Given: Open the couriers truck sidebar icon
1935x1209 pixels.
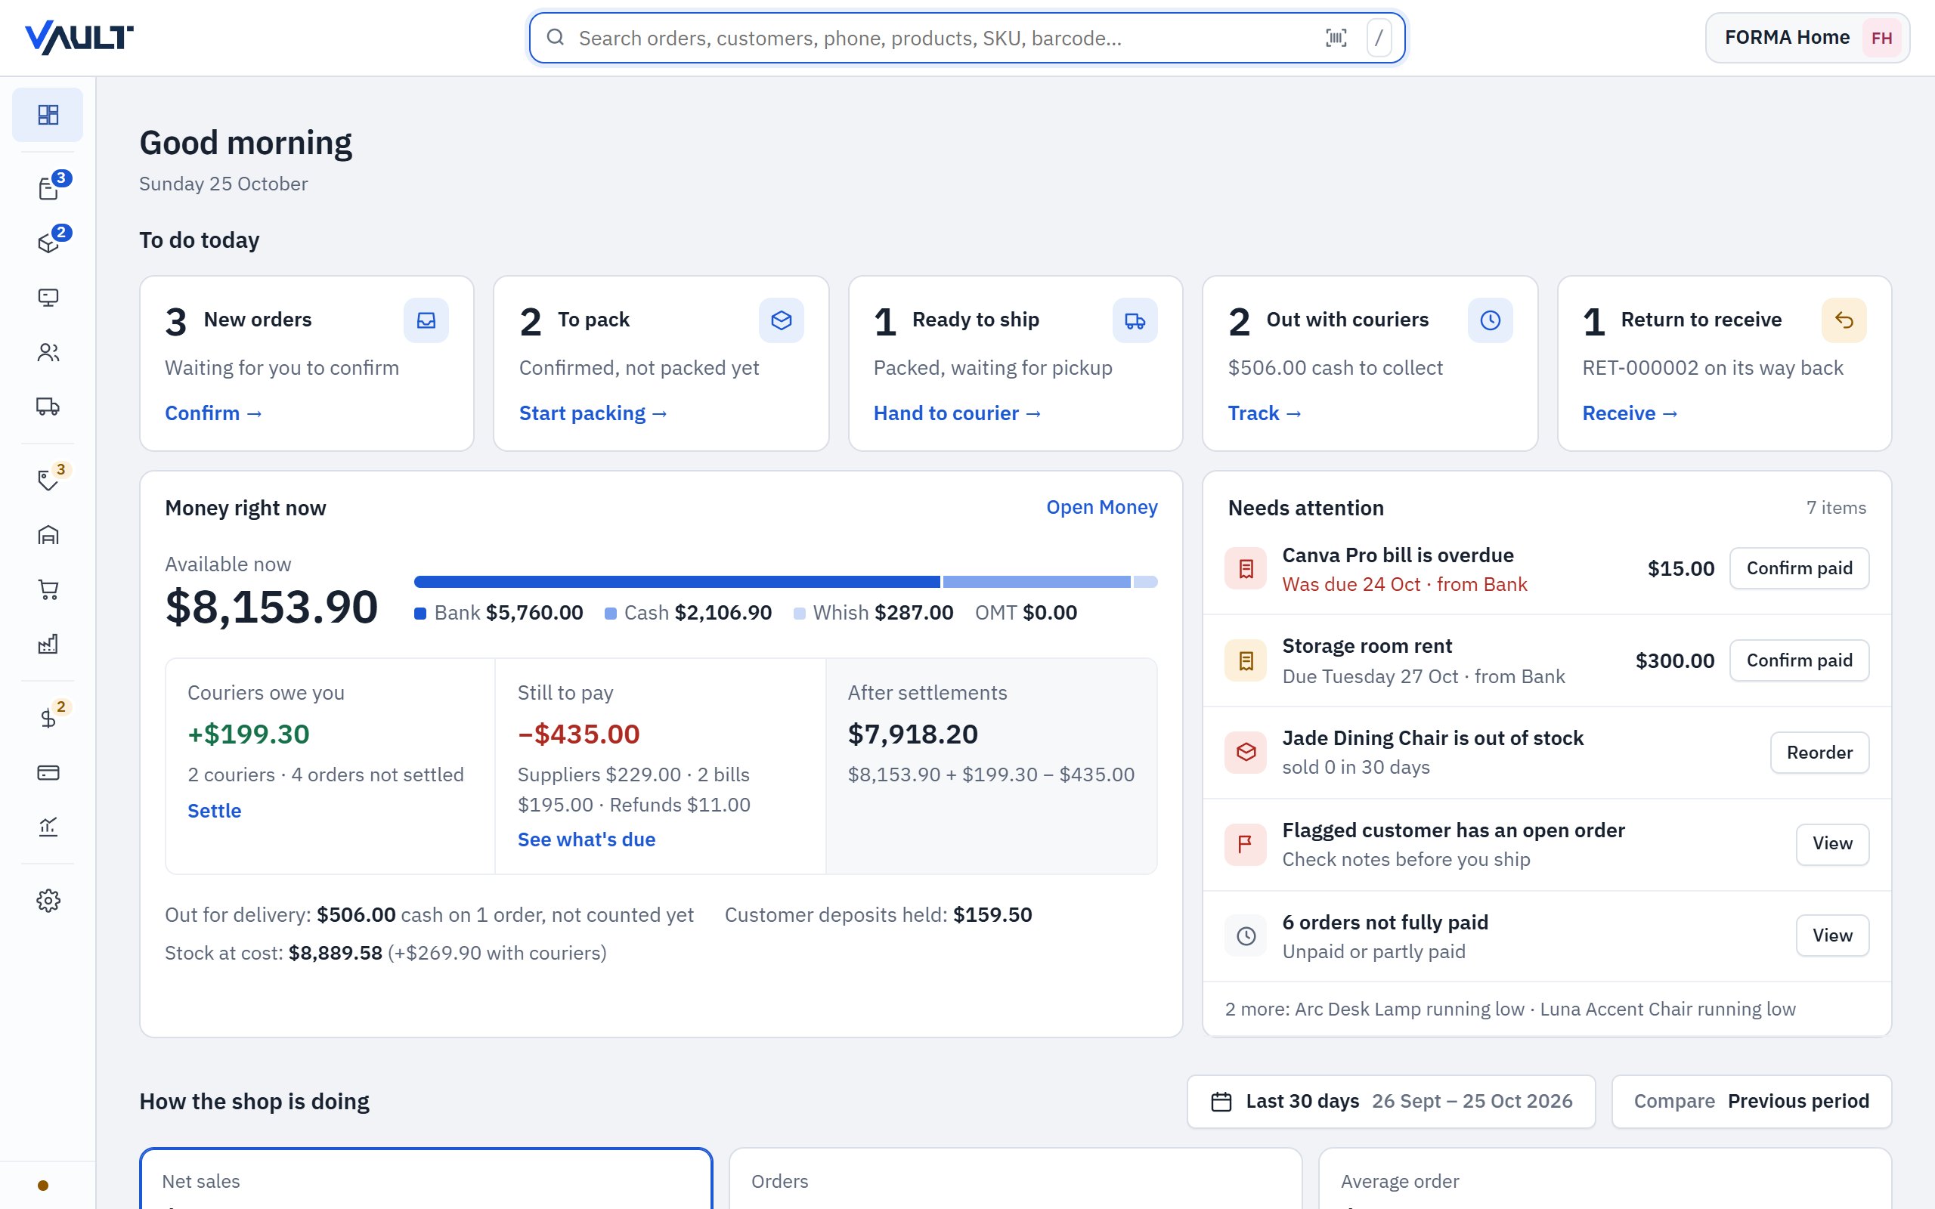Looking at the screenshot, I should pos(48,407).
